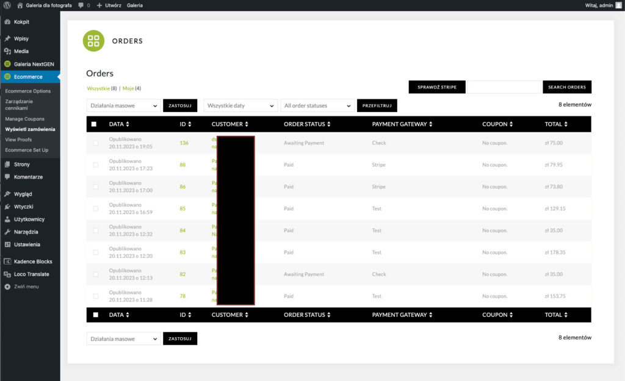This screenshot has height=381, width=625.
Task: Collapse the menu with Zwiń menu icon
Action: click(7, 287)
